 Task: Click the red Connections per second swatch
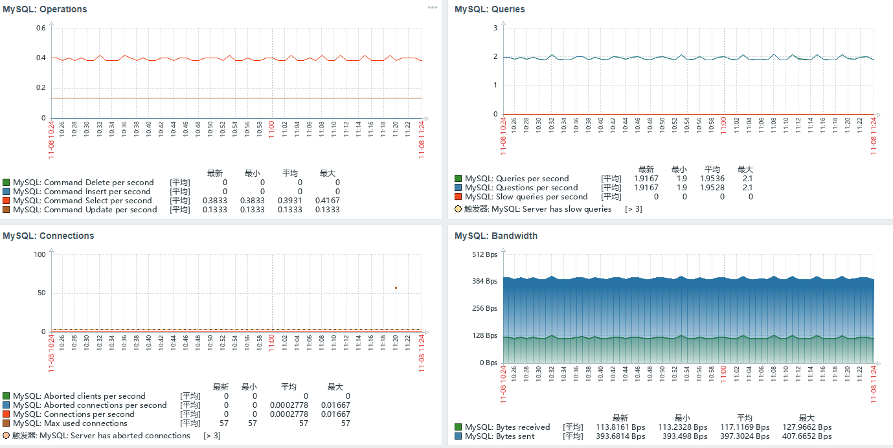click(6, 414)
